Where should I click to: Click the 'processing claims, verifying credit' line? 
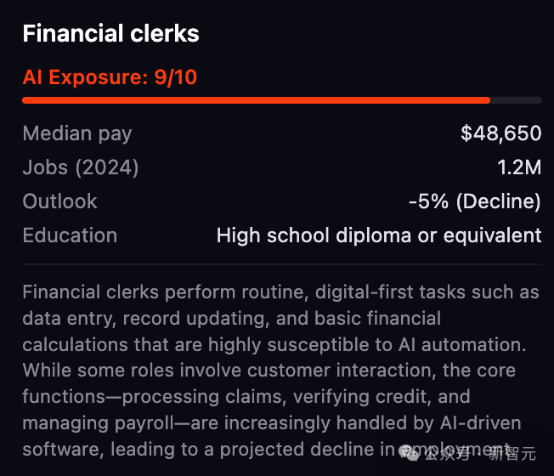point(246,398)
